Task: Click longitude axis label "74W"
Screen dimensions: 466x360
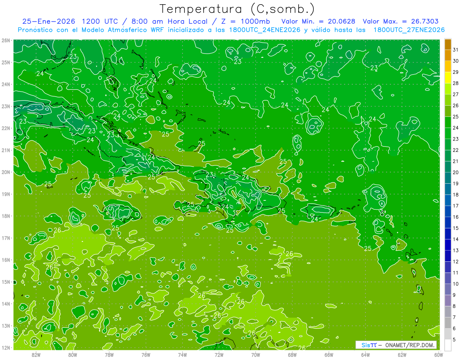Action: tap(183, 355)
